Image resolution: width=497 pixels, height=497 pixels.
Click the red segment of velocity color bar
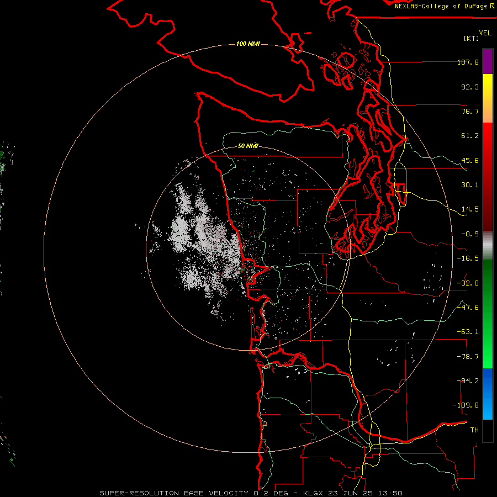point(488,177)
